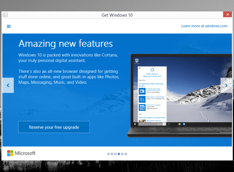Screen dimensions: 234x172
Task: Click the laptop preview image
Action: (x=180, y=95)
